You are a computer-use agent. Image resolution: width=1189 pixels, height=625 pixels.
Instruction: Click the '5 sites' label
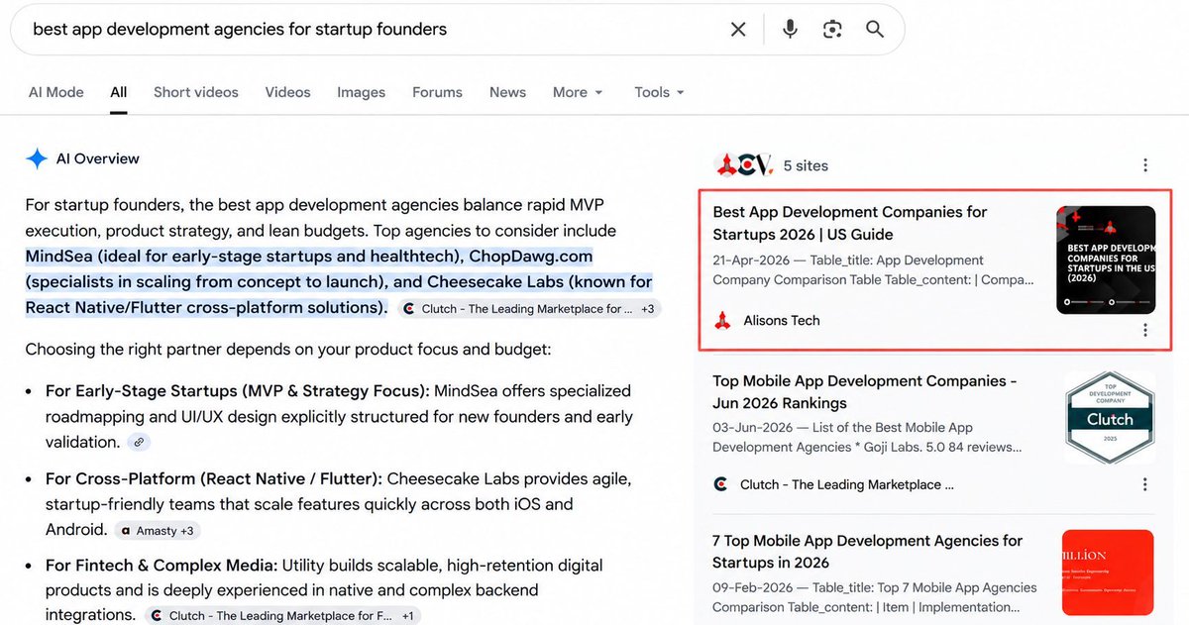pyautogui.click(x=806, y=165)
